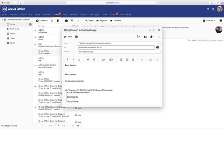Open the Address book tab
This screenshot has height=149, width=224.
click(x=27, y=15)
